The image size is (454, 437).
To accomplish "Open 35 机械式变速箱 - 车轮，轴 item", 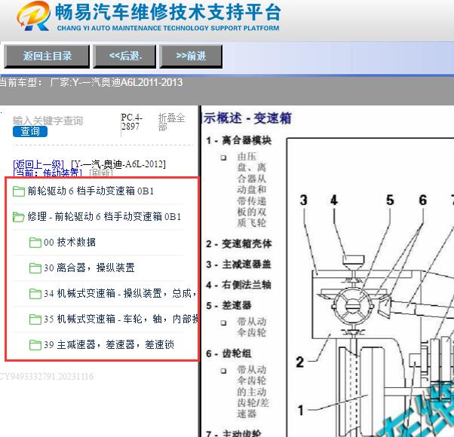I will (121, 319).
